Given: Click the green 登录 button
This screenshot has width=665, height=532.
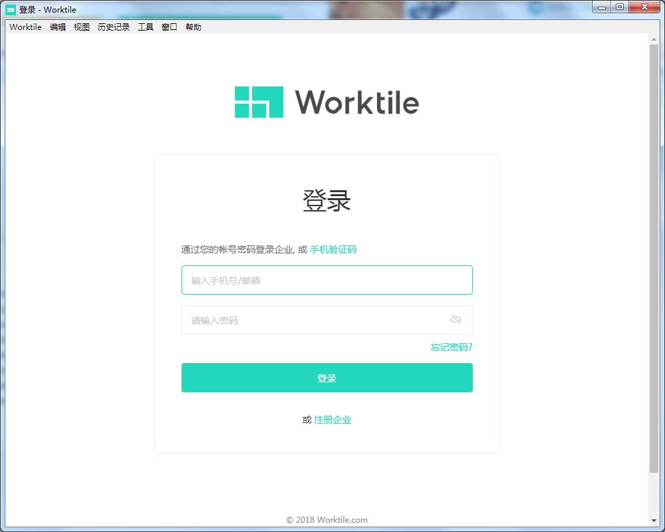Looking at the screenshot, I should pyautogui.click(x=327, y=378).
